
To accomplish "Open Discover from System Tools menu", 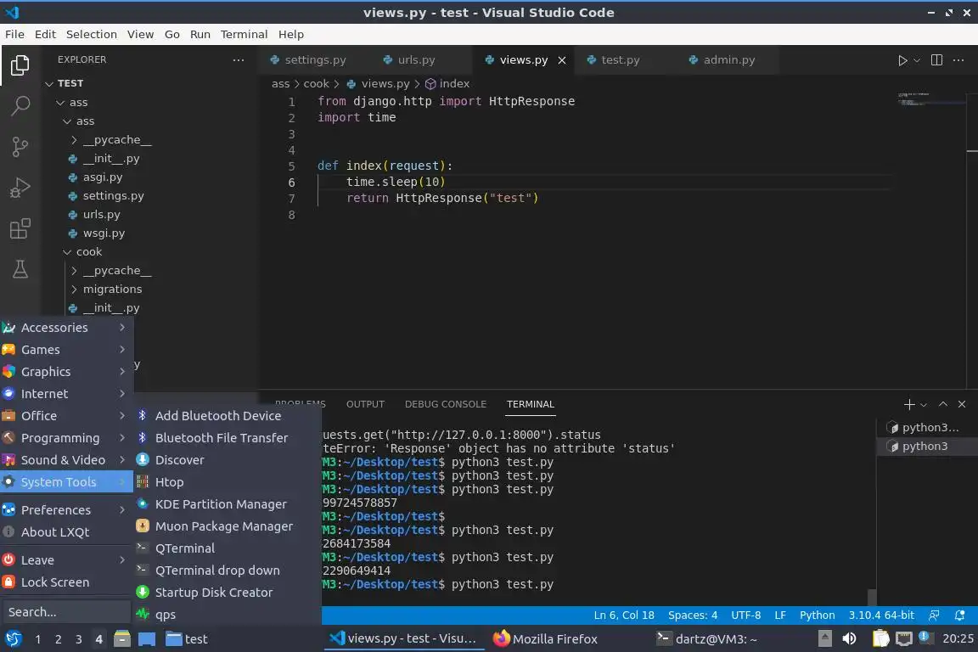I will coord(227,460).
